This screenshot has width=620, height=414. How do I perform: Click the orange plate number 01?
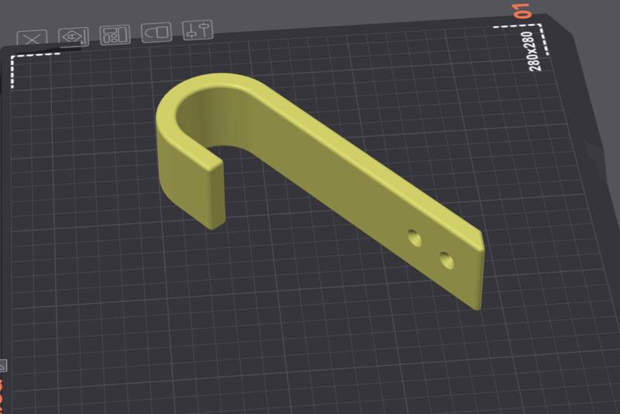(521, 11)
